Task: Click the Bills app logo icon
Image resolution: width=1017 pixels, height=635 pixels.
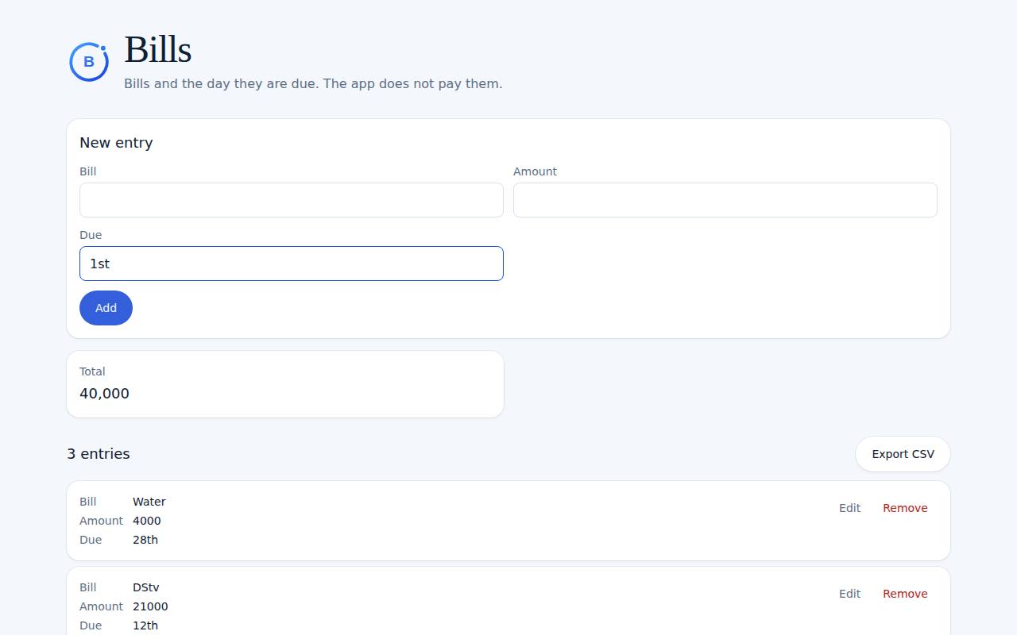Action: [89, 62]
